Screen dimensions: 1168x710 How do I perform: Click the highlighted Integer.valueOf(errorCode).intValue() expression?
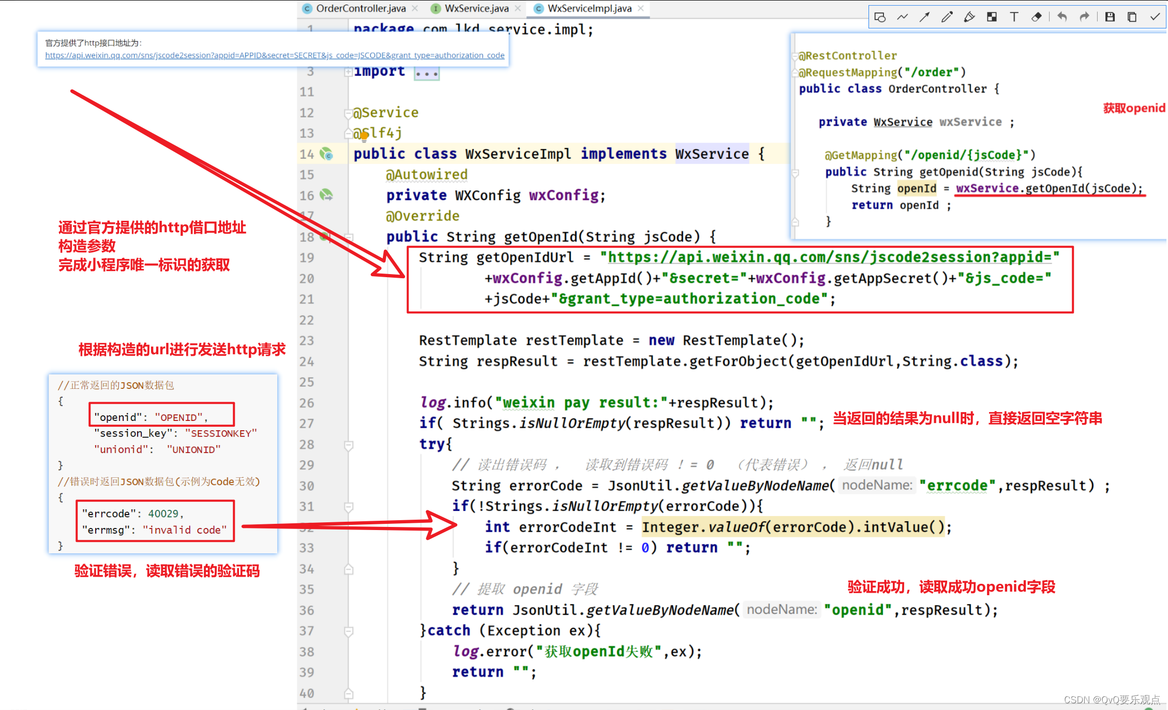[x=793, y=527]
